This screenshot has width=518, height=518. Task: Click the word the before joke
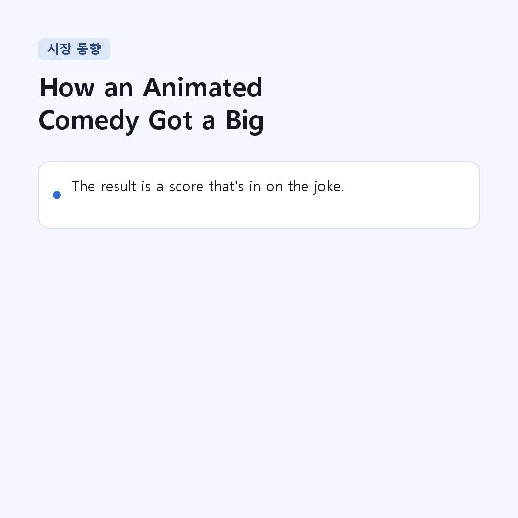pos(298,186)
